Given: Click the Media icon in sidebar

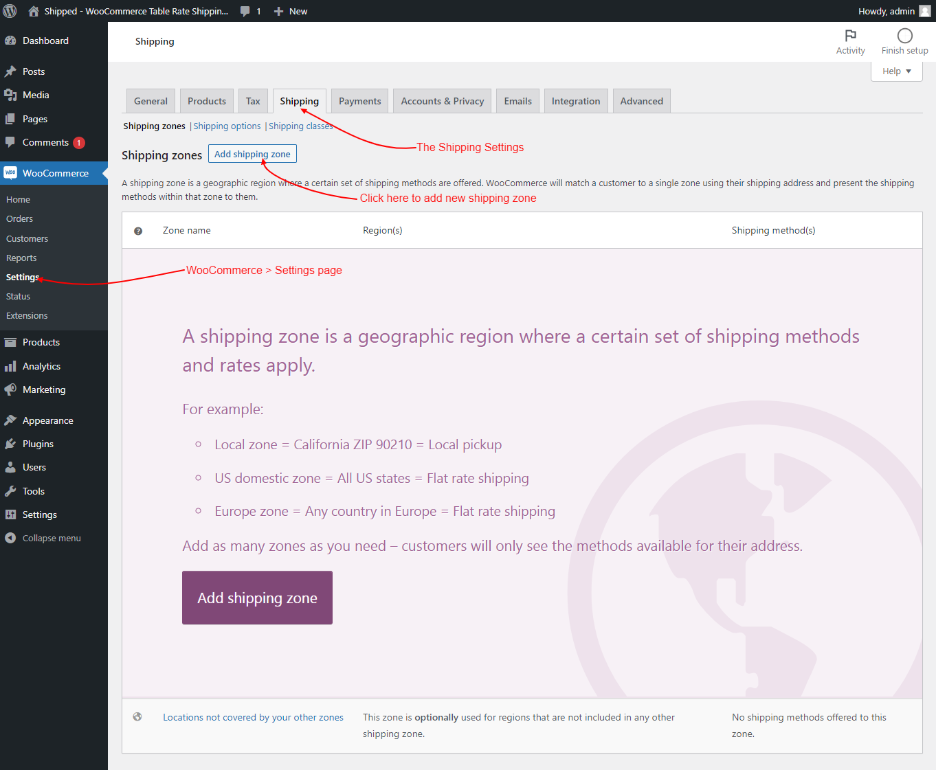Looking at the screenshot, I should (10, 95).
